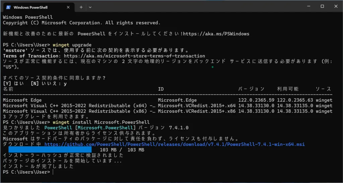Maximize the terminal window
The height and width of the screenshot is (183, 343).
click(322, 6)
